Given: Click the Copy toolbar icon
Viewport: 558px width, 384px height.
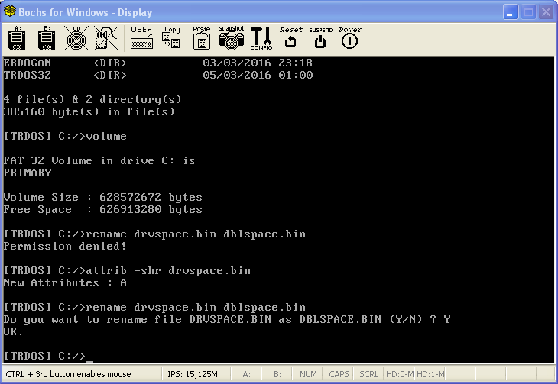Looking at the screenshot, I should (x=171, y=37).
